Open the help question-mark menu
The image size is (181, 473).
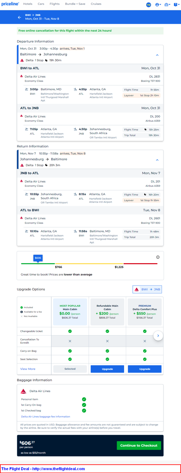pos(176,5)
